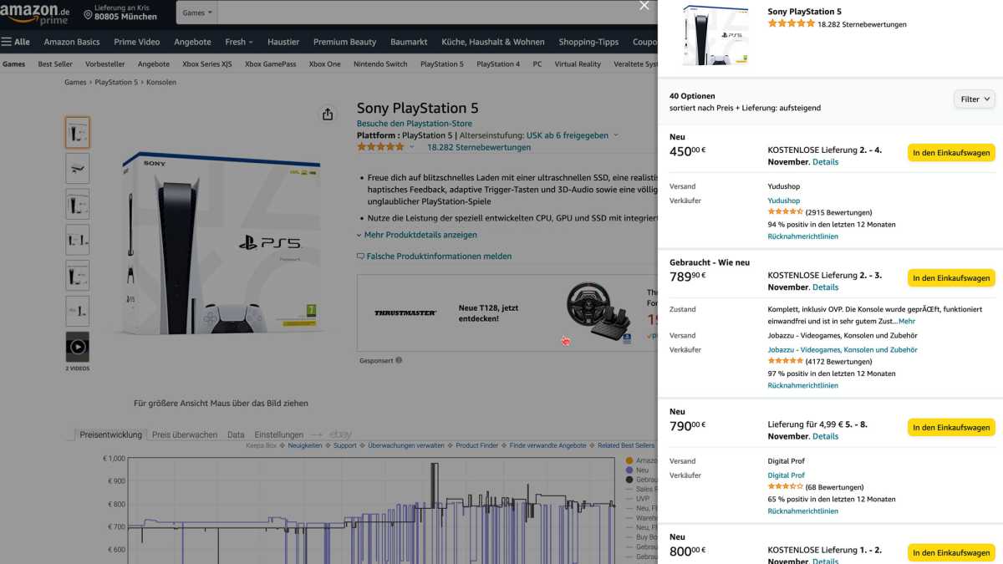This screenshot has width=1003, height=564.
Task: Add the 450,00 € Yudushop offer to cart
Action: click(x=951, y=153)
